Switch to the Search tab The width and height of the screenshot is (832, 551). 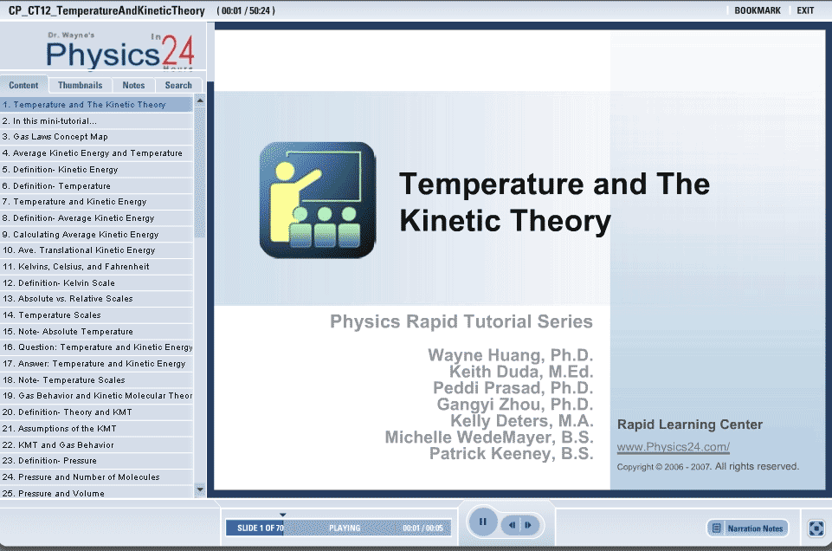click(178, 85)
